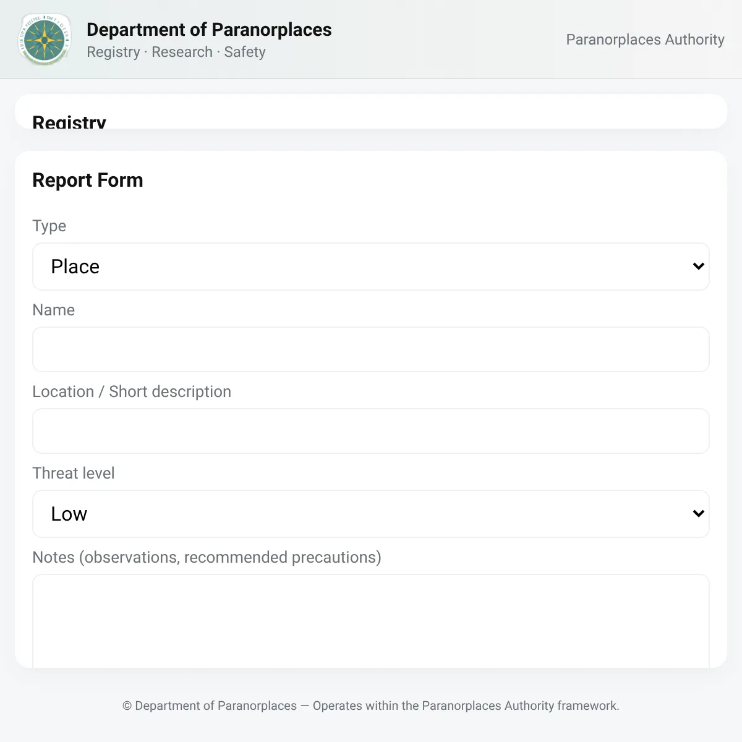Screen dimensions: 742x742
Task: Click the Registry · Research · Safety tagline
Action: [x=176, y=52]
